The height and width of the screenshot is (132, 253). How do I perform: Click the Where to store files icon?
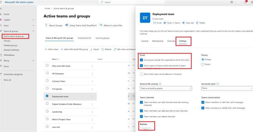(x=101, y=25)
